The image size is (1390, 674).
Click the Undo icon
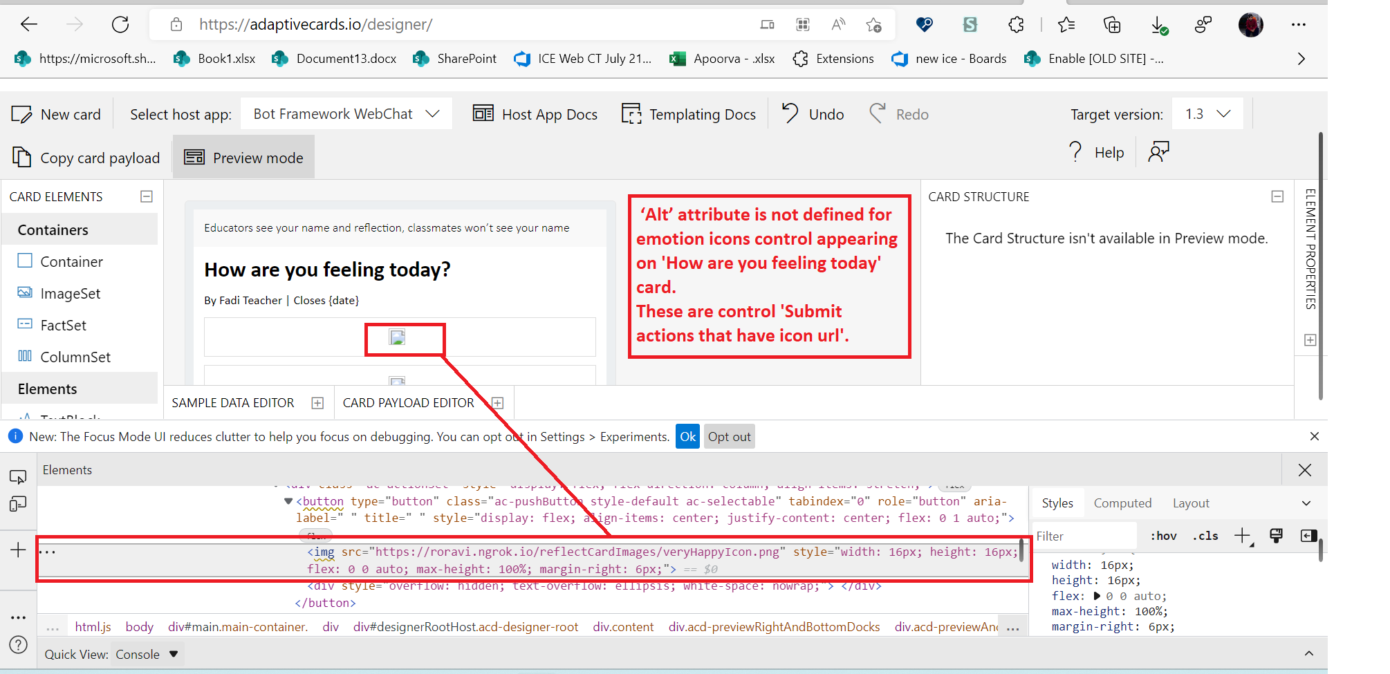pos(788,113)
